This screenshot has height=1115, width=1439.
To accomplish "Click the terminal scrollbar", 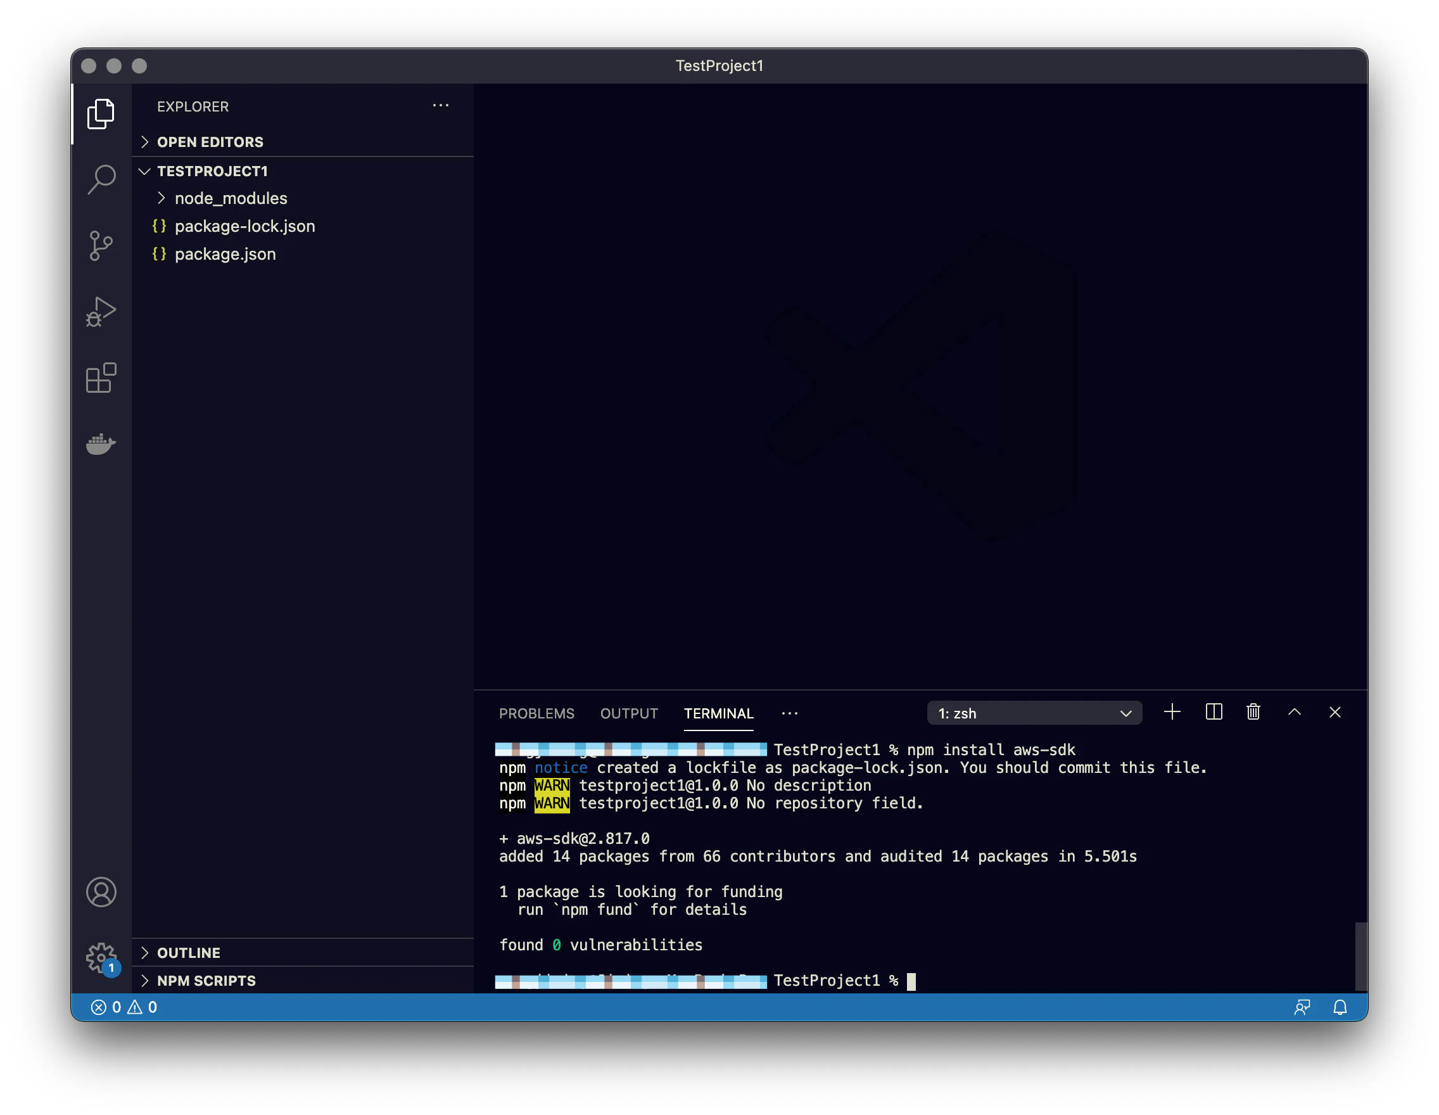I will (x=1360, y=955).
